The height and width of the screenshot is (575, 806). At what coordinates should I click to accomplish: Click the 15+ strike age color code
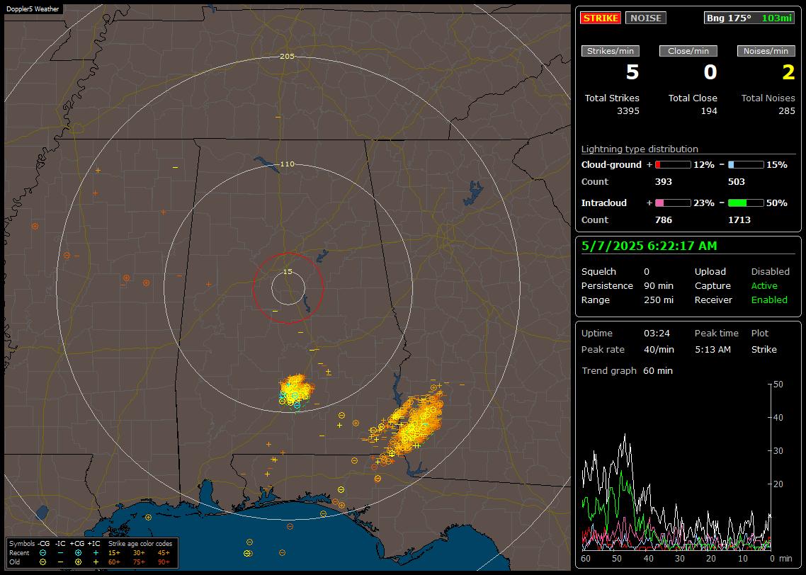pyautogui.click(x=114, y=553)
